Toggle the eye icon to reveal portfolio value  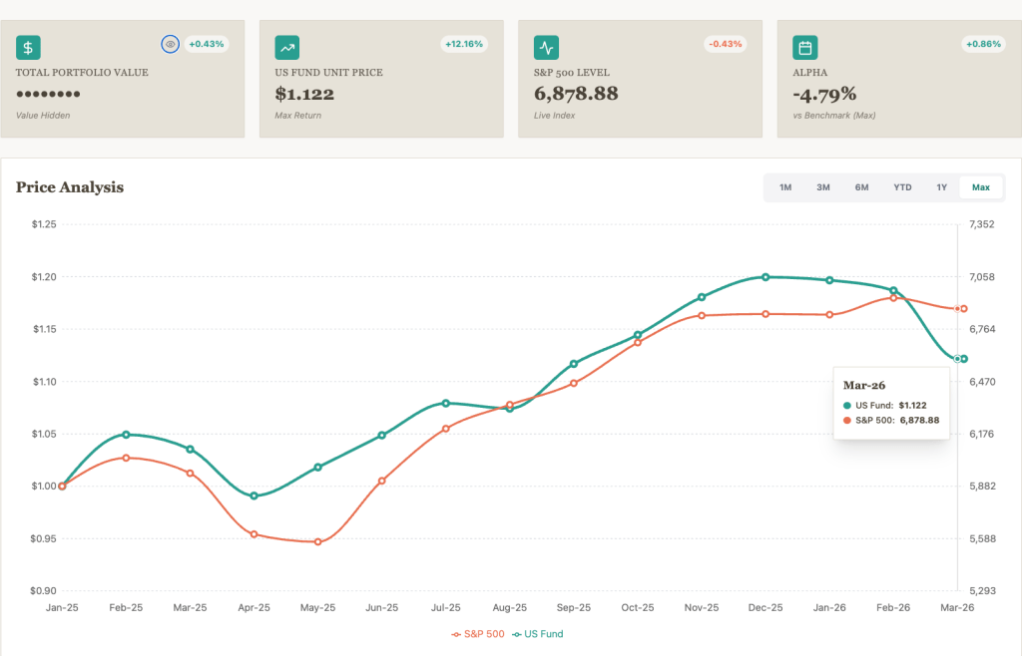coord(170,44)
